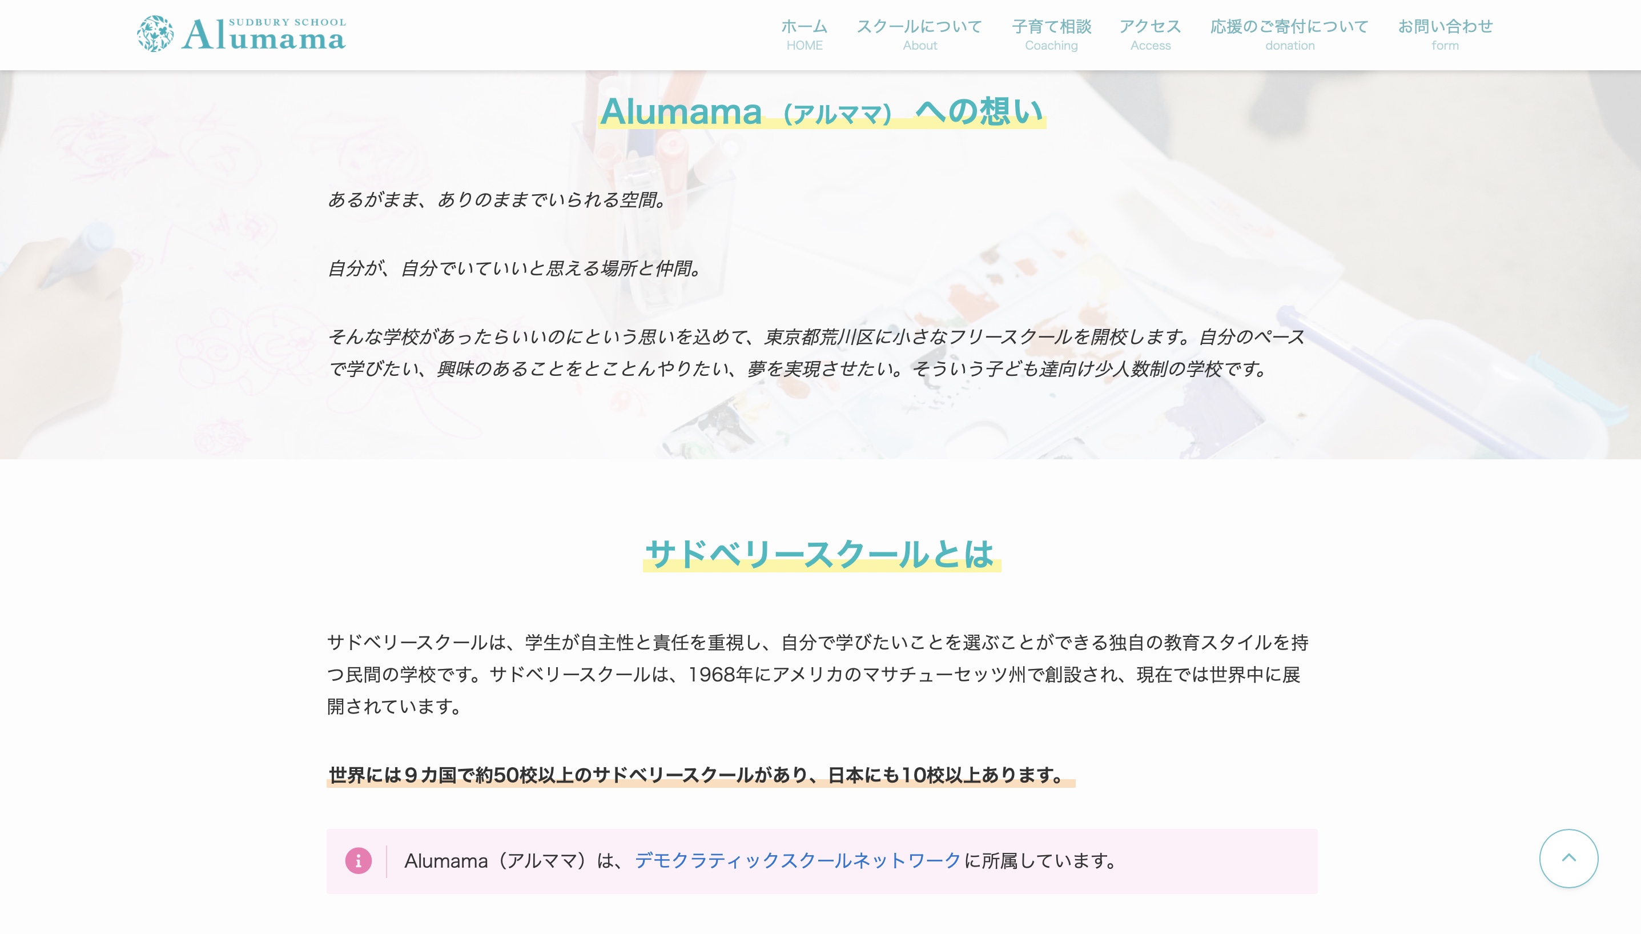
Task: Open the スクールについて About menu item
Action: 920,35
